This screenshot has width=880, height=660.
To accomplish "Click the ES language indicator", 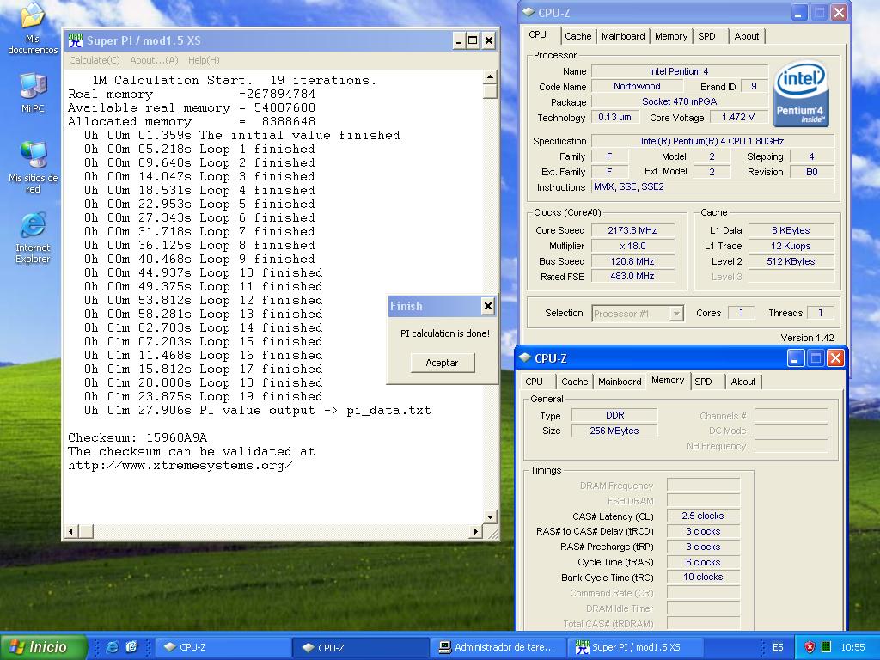I will [777, 647].
